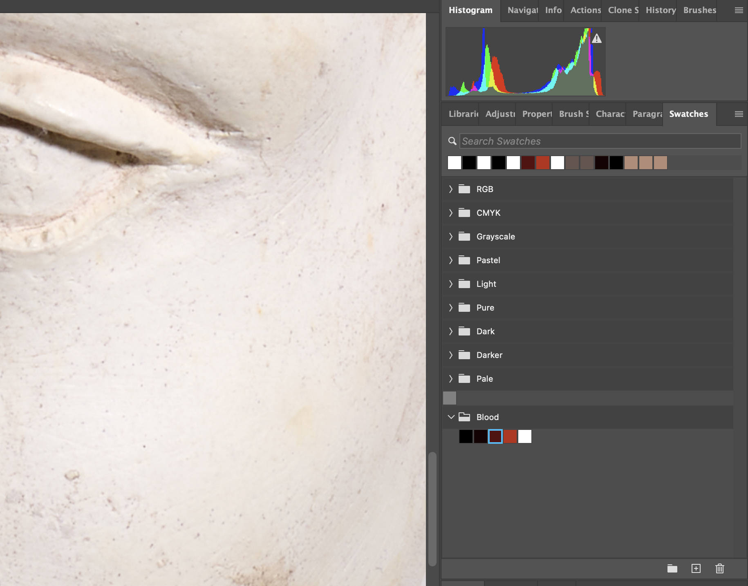Pick the first white recent swatch
This screenshot has height=586, width=748.
pyautogui.click(x=455, y=163)
